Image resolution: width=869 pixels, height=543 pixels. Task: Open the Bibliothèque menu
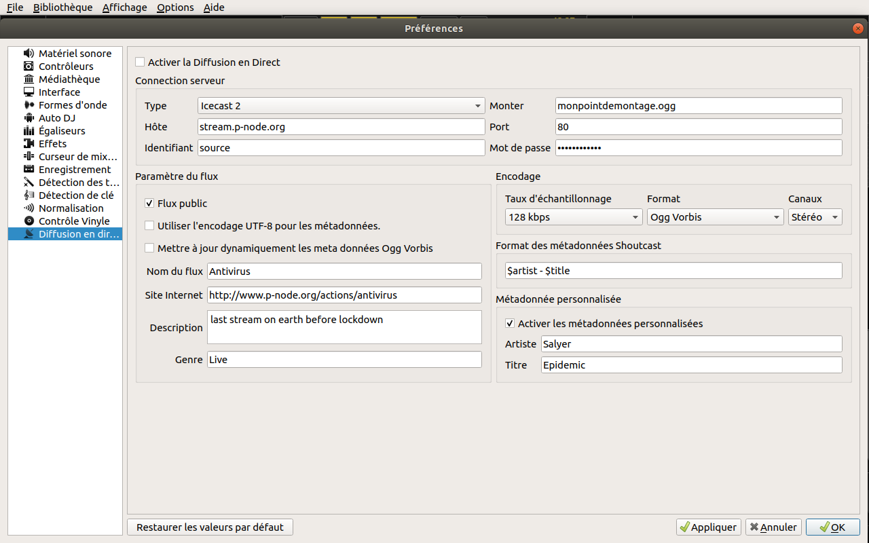click(62, 7)
